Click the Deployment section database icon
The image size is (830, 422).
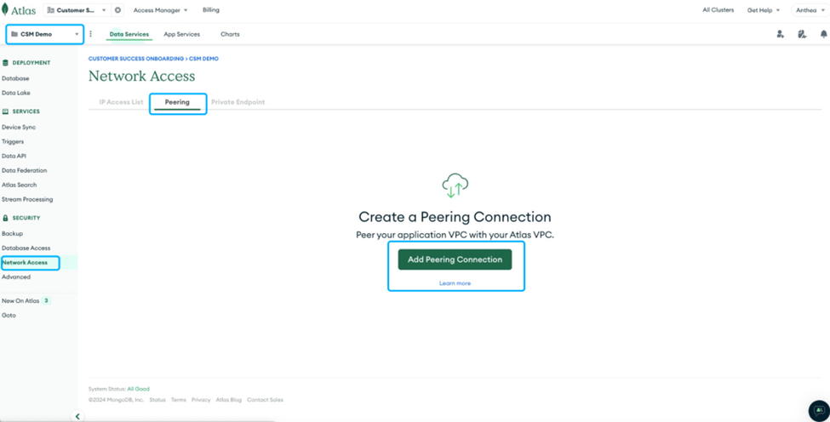tap(6, 62)
